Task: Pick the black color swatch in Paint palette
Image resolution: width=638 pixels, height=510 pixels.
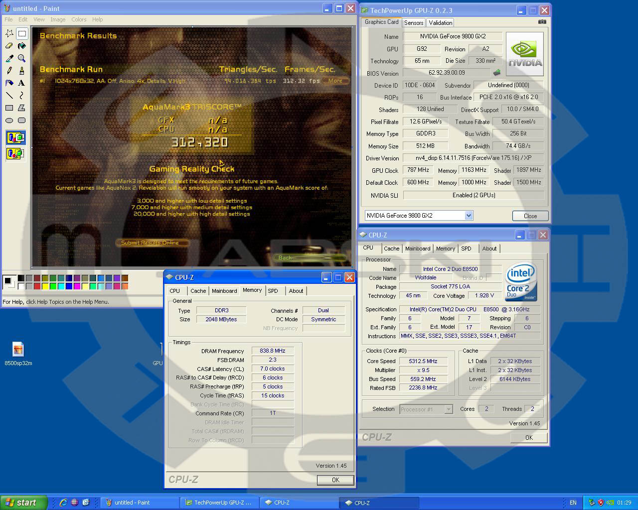Action: [x=21, y=278]
